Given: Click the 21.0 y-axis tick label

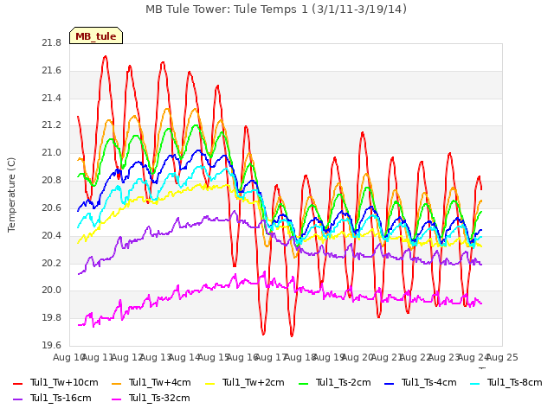Looking at the screenshot, I should coord(52,153).
